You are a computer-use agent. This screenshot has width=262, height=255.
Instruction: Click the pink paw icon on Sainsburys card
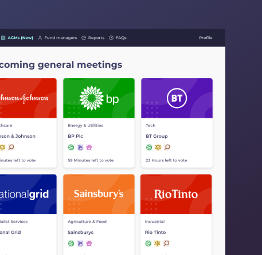pos(89,244)
